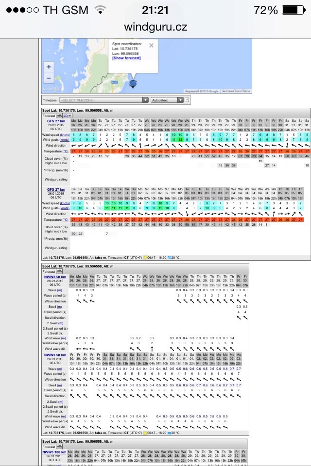Zoom out on the map with minus

pyautogui.click(x=49, y=78)
